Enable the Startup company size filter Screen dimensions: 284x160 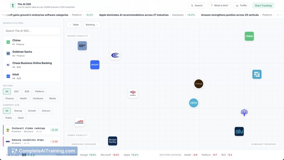pyautogui.click(x=18, y=111)
